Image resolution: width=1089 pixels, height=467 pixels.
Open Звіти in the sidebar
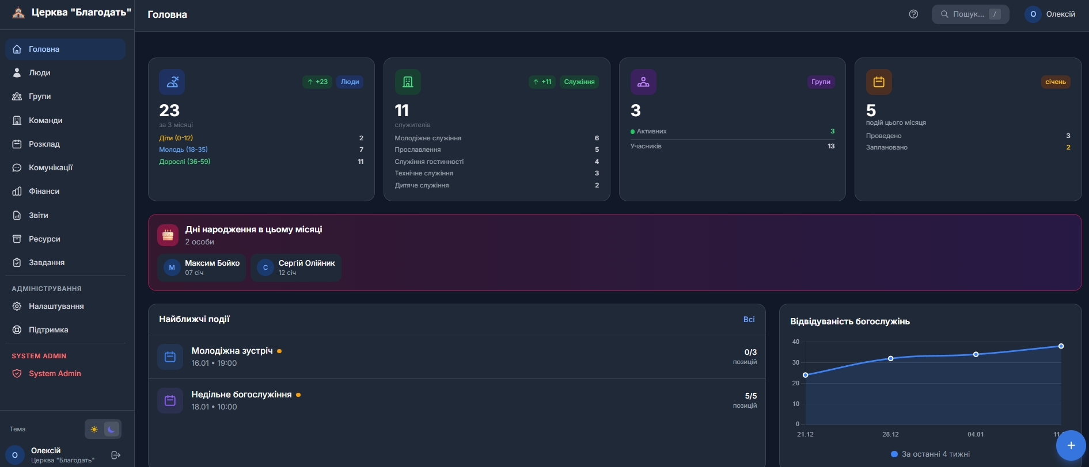coord(65,215)
